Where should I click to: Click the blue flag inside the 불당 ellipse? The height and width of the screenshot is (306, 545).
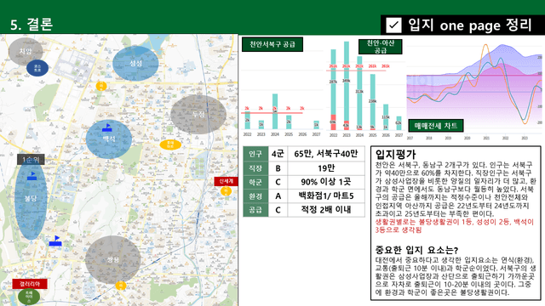click(32, 176)
